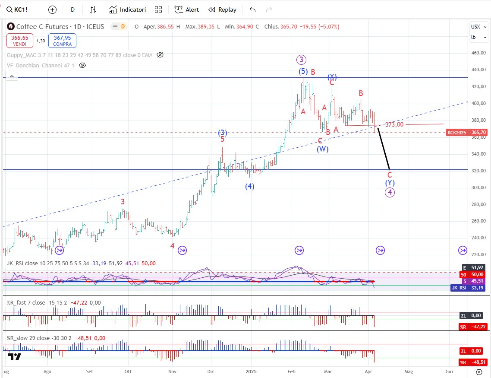Toggle visibility of the Guppy_MAC indicator
This screenshot has height=378, width=491.
(160, 55)
